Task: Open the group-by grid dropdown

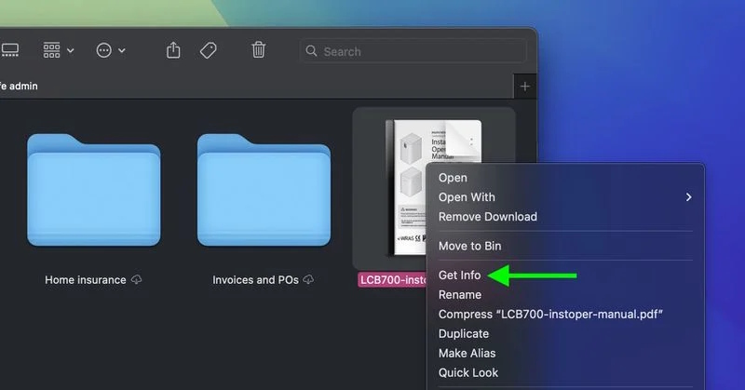Action: pyautogui.click(x=59, y=50)
